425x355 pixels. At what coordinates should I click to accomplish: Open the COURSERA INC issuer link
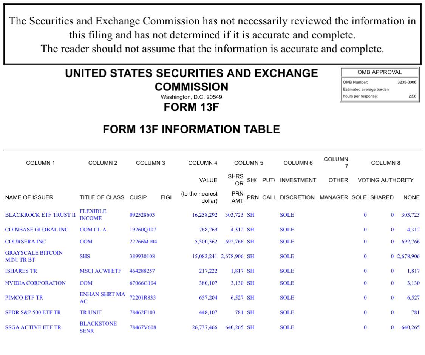click(x=25, y=242)
